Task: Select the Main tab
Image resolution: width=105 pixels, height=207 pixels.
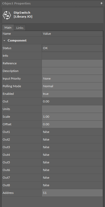Action: click(8, 28)
